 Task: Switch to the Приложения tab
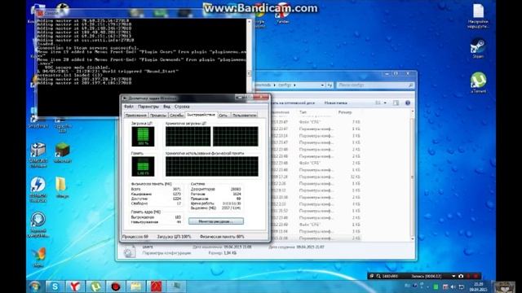coord(136,116)
